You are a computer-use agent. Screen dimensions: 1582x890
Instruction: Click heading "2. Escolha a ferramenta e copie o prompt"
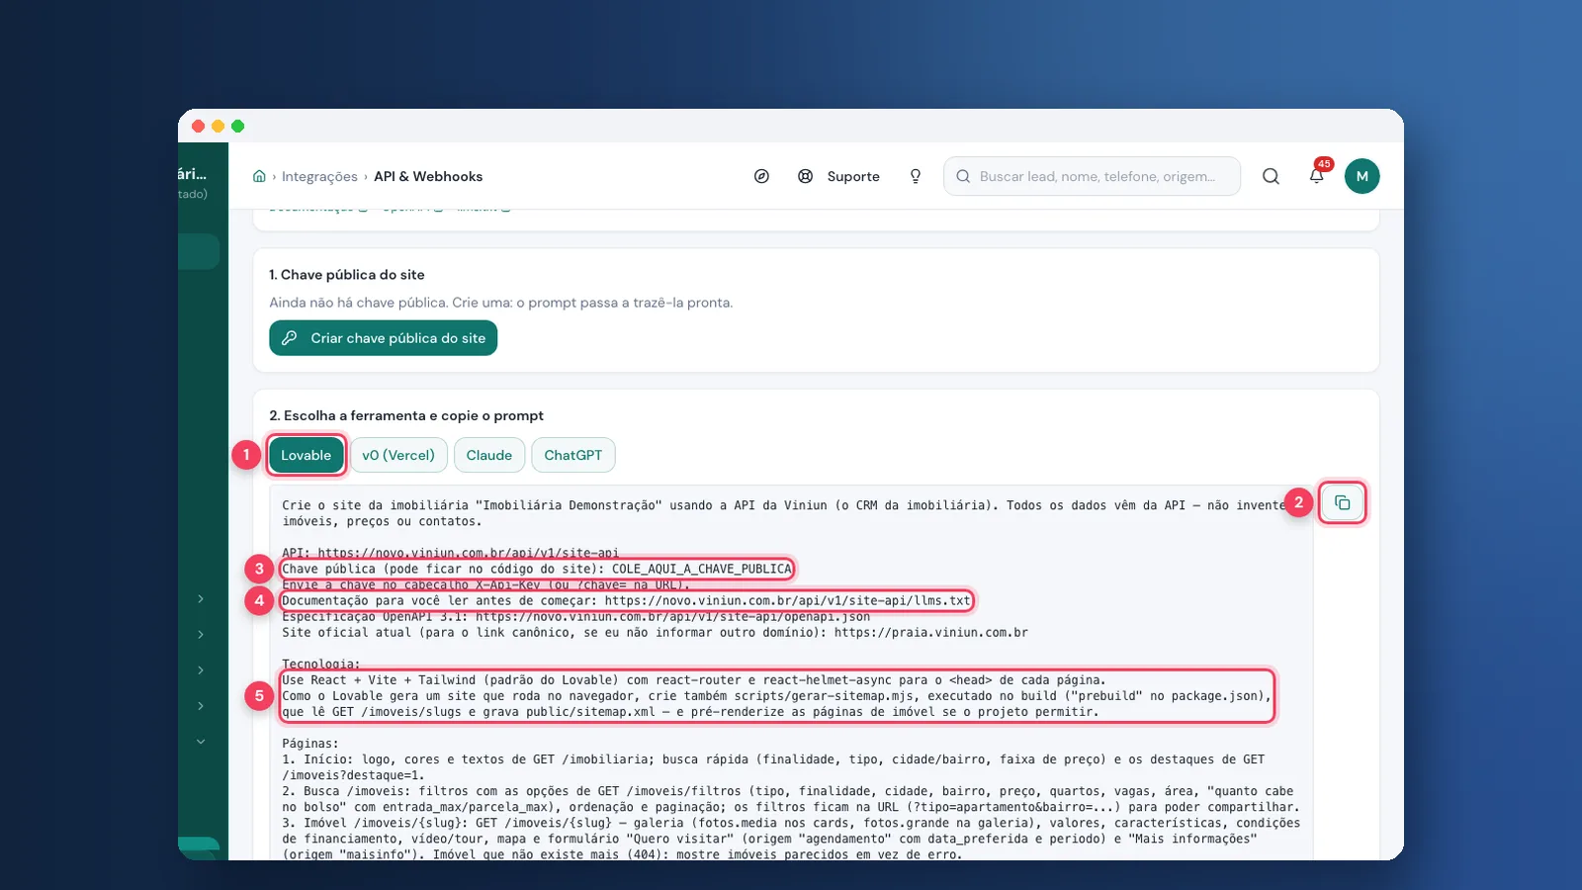406,415
